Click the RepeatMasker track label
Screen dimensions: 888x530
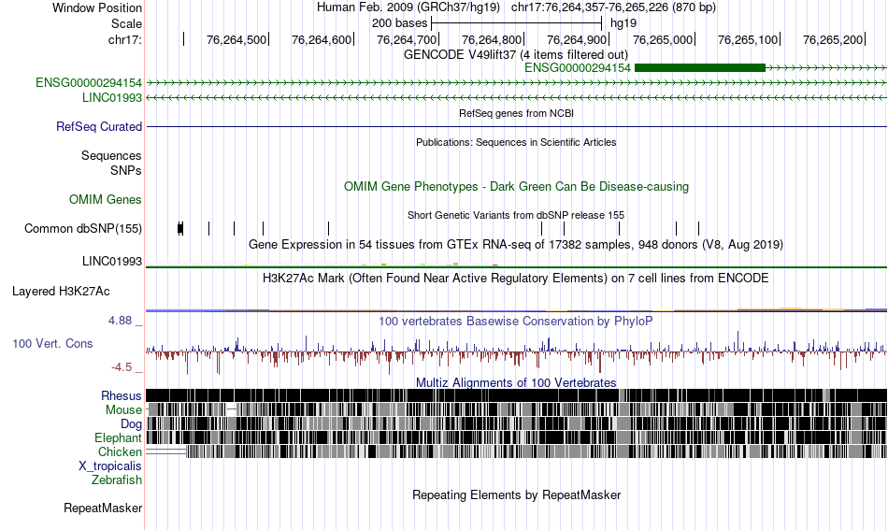(103, 508)
